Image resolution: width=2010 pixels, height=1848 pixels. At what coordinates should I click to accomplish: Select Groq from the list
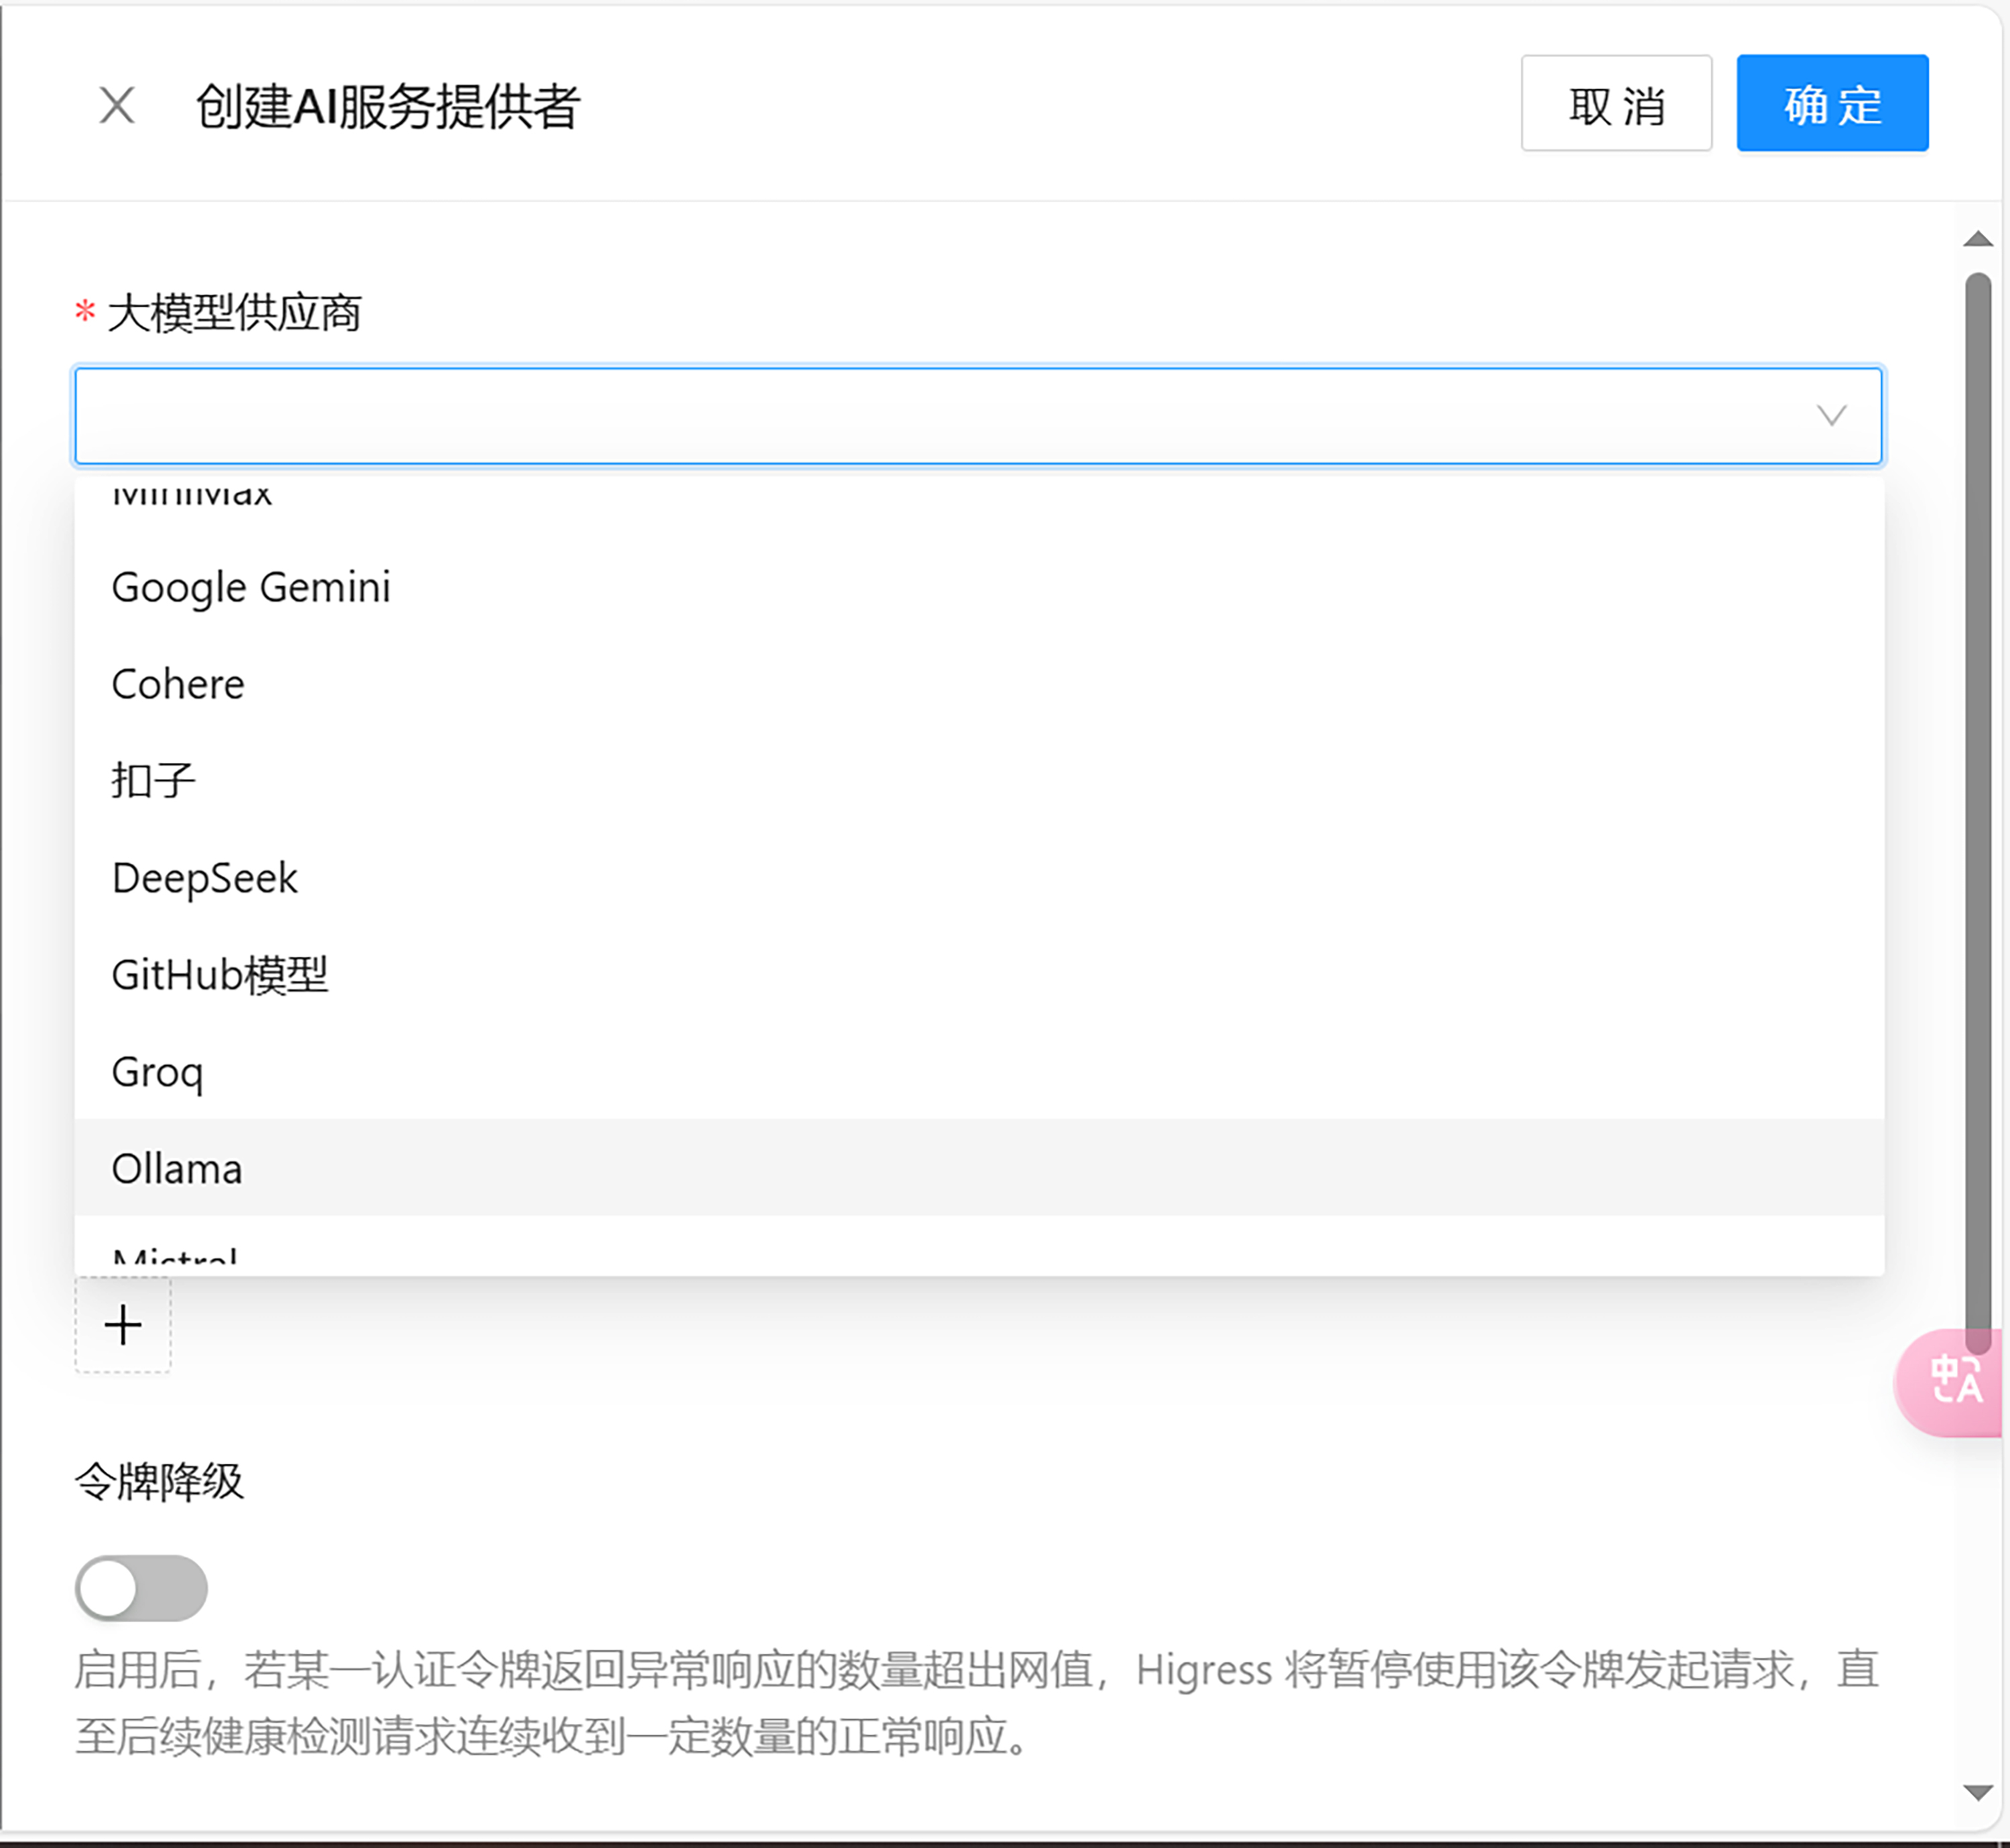[x=157, y=1072]
